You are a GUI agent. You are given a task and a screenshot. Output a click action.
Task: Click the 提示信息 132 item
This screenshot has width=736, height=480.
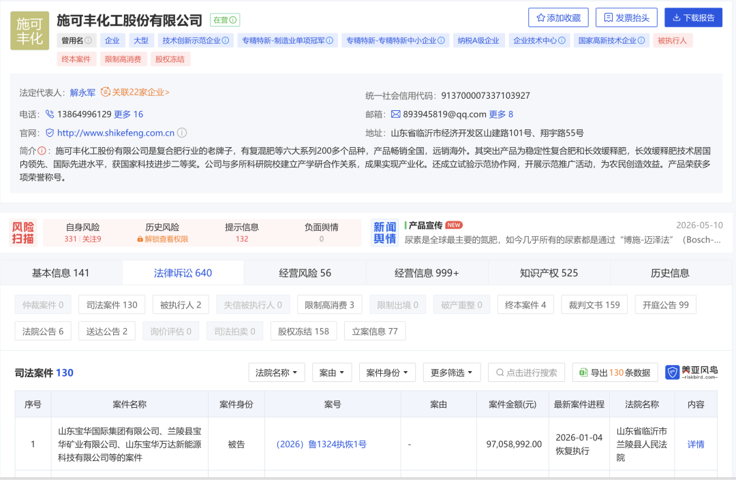[x=242, y=232]
